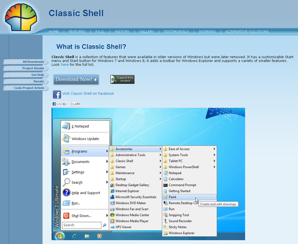Image resolution: width=298 pixels, height=244 pixels.
Task: Click the Windows 7 start menu screenshot
Action: click(x=148, y=175)
